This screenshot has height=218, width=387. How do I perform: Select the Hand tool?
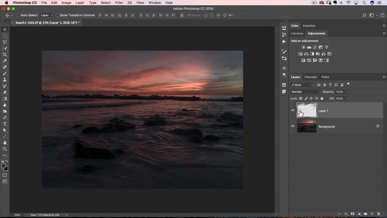(x=5, y=143)
